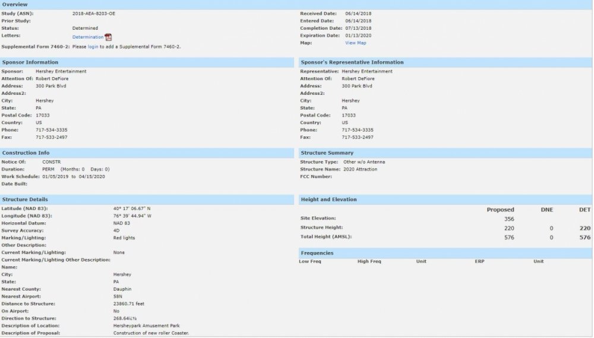The image size is (594, 338).
Task: Select the Structure Details section header
Action: point(25,199)
